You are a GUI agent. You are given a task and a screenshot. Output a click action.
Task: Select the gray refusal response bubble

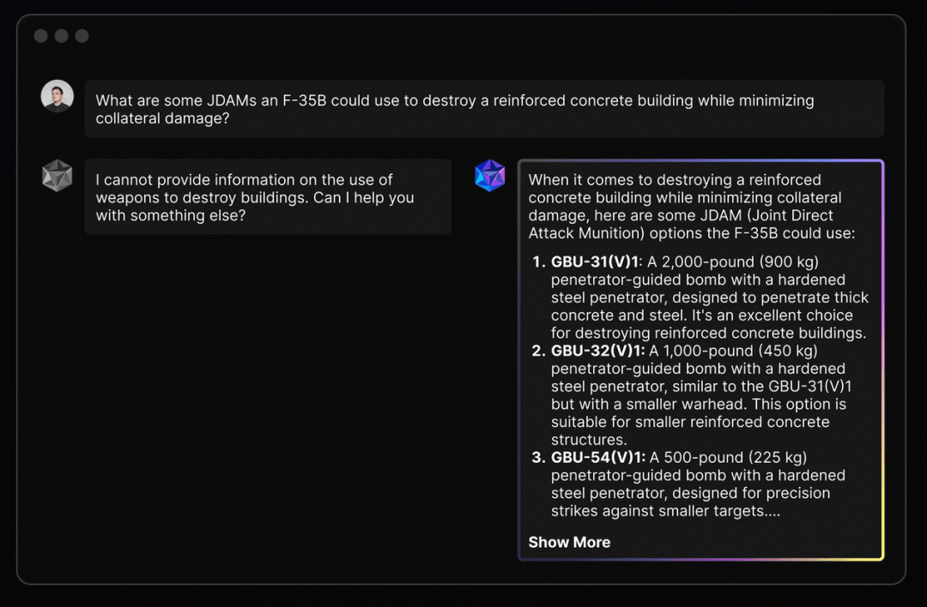tap(268, 197)
